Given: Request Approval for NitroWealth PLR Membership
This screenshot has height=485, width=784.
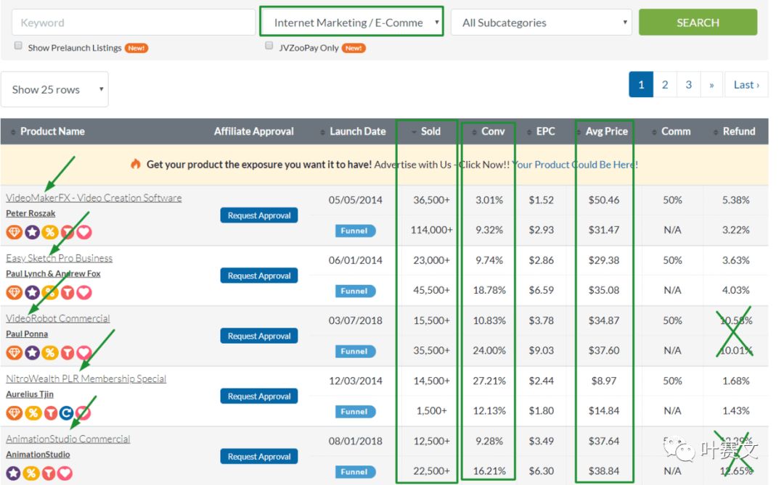Looking at the screenshot, I should pyautogui.click(x=259, y=396).
